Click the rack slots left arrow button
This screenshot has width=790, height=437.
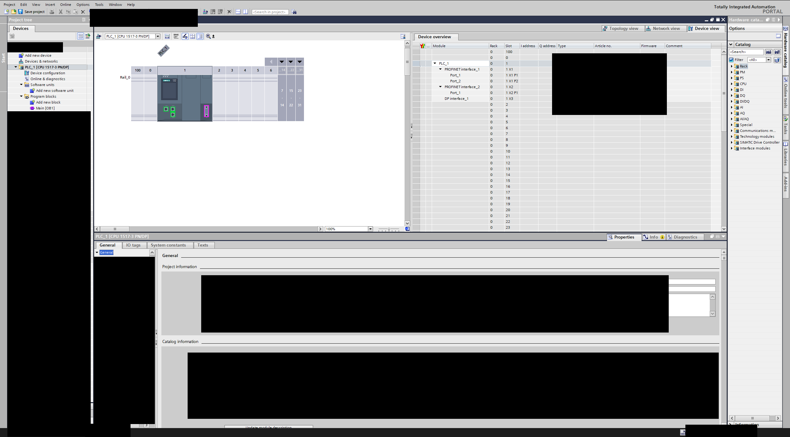(x=271, y=62)
